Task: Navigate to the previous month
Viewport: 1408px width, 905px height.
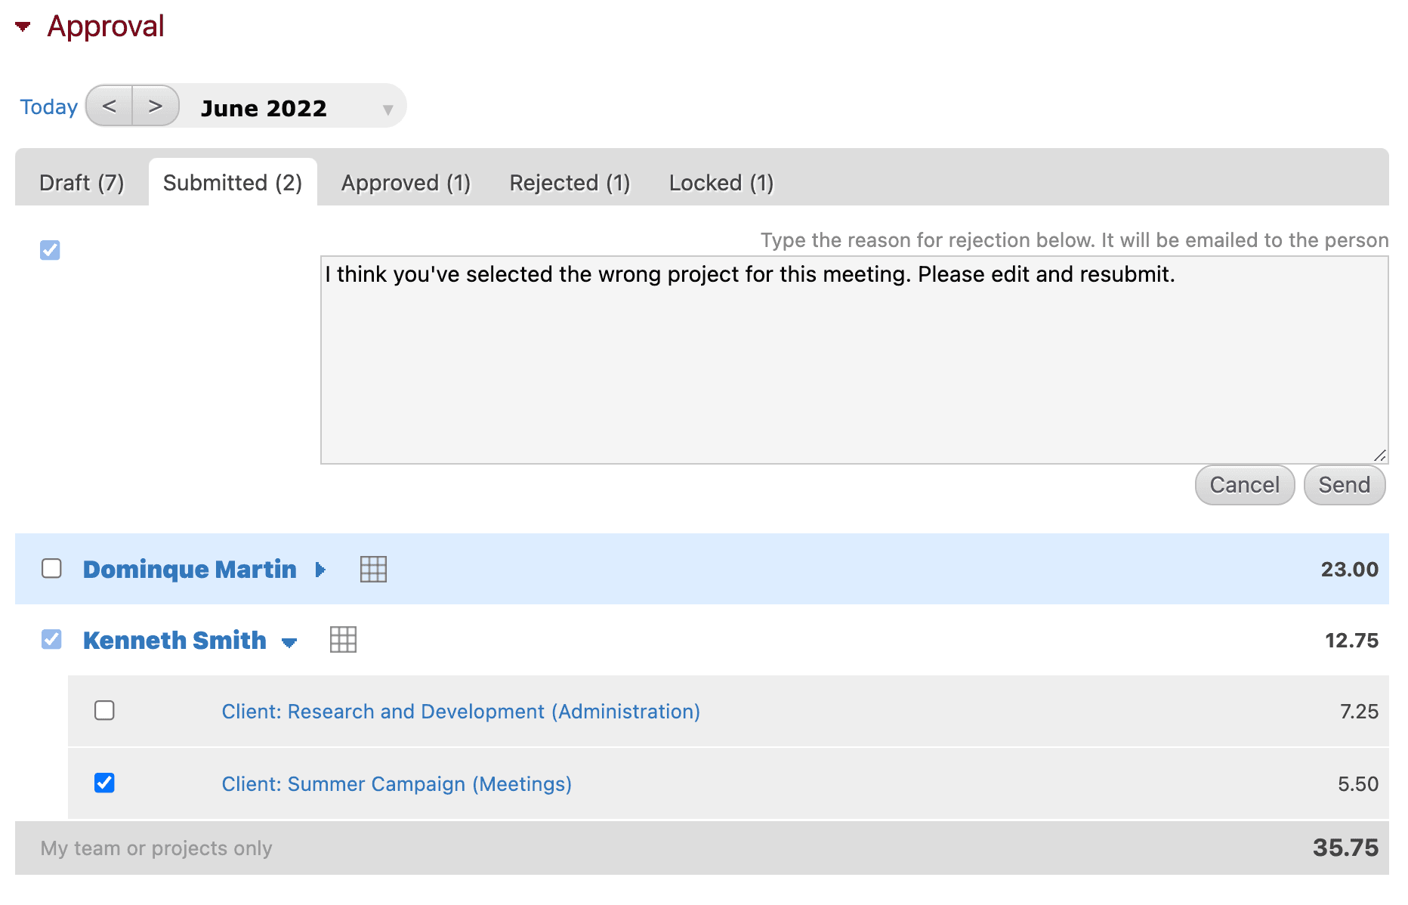Action: 108,106
